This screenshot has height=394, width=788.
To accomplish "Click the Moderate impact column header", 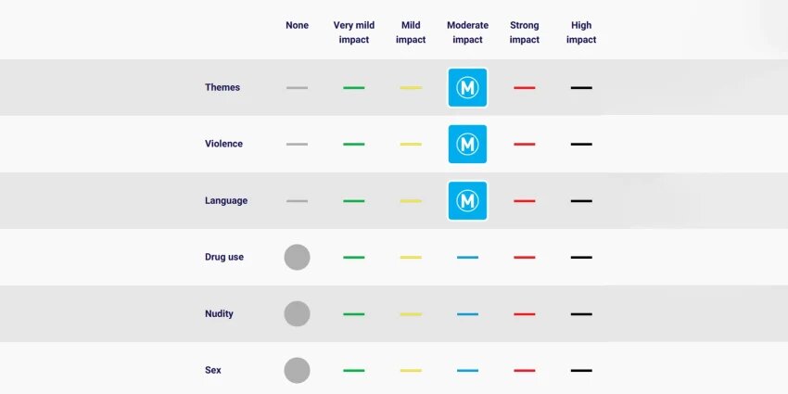I will coord(467,32).
